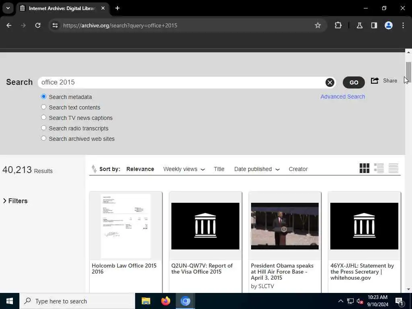412x309 pixels.
Task: Click the Share arrow icon
Action: [x=375, y=80]
